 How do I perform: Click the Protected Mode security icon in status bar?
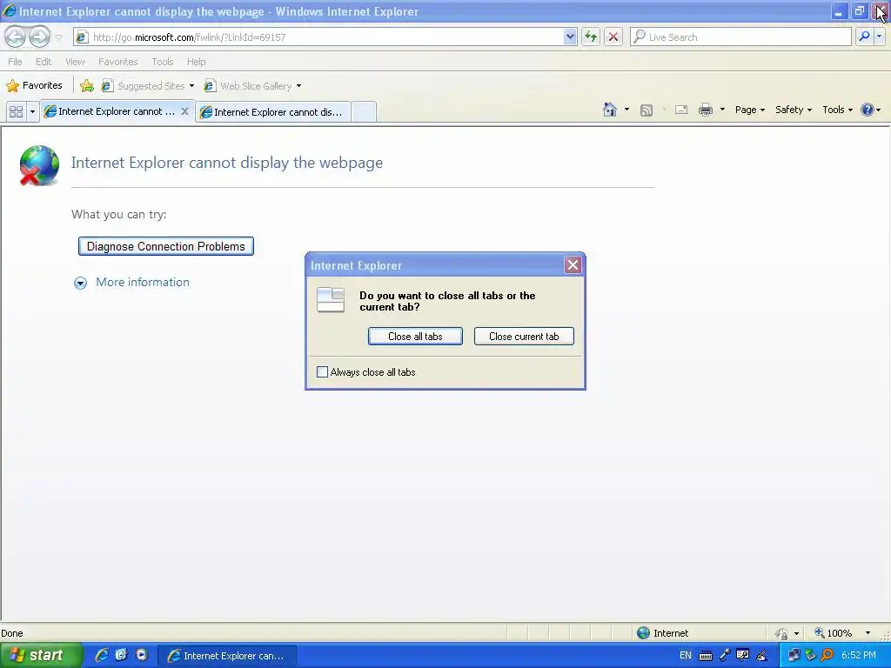[x=782, y=633]
